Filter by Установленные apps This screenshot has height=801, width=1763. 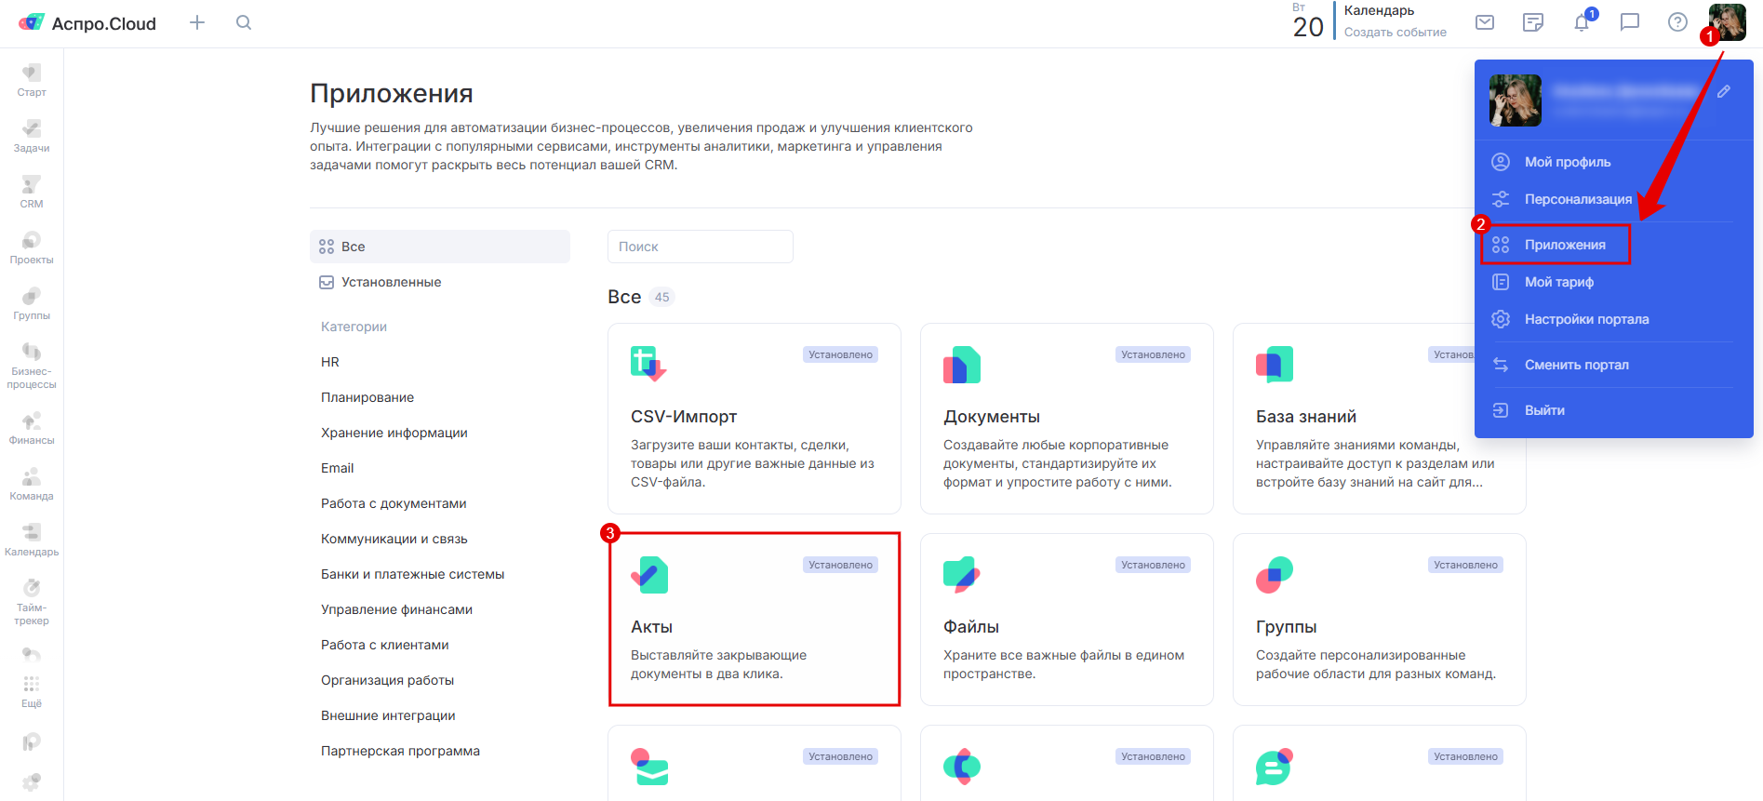391,282
